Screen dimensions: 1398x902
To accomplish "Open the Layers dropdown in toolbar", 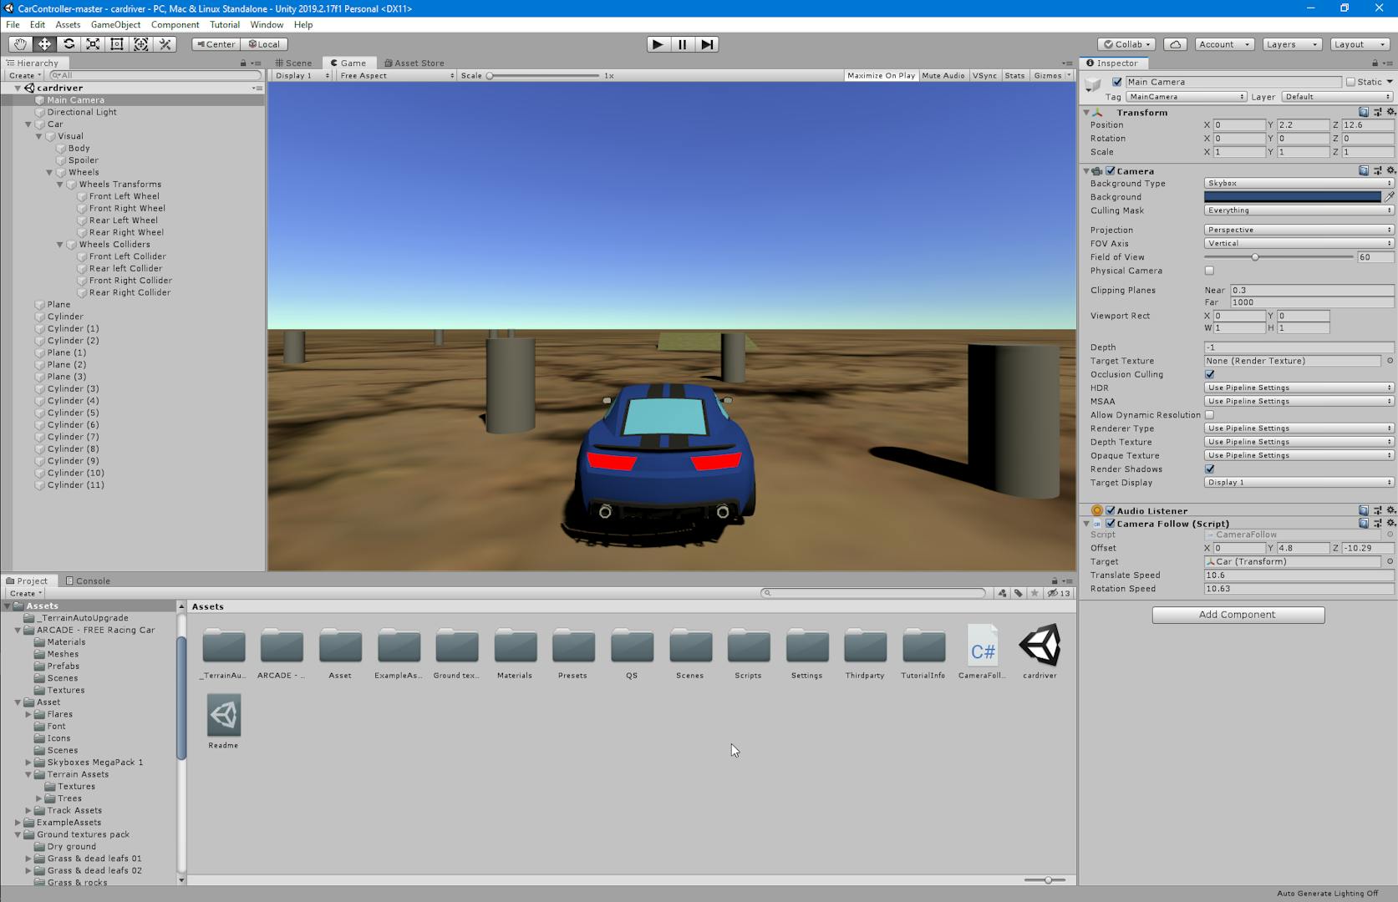I will coord(1291,44).
